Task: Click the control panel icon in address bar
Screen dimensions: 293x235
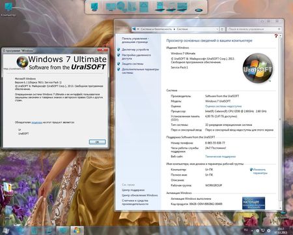Action: (x=134, y=29)
